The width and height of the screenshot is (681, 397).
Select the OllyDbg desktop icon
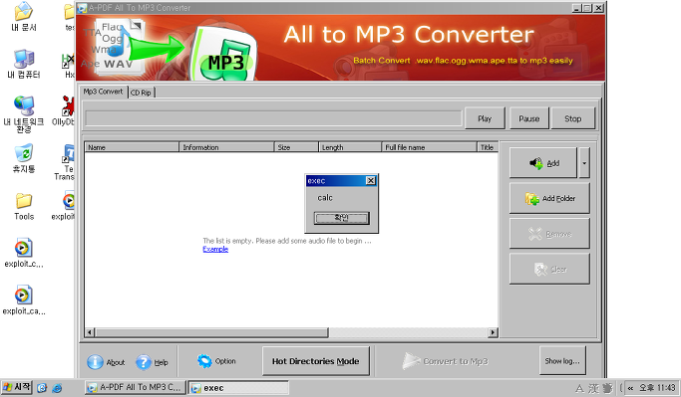(x=64, y=111)
